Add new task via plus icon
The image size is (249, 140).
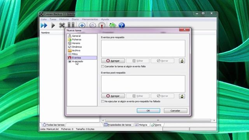tap(82, 25)
